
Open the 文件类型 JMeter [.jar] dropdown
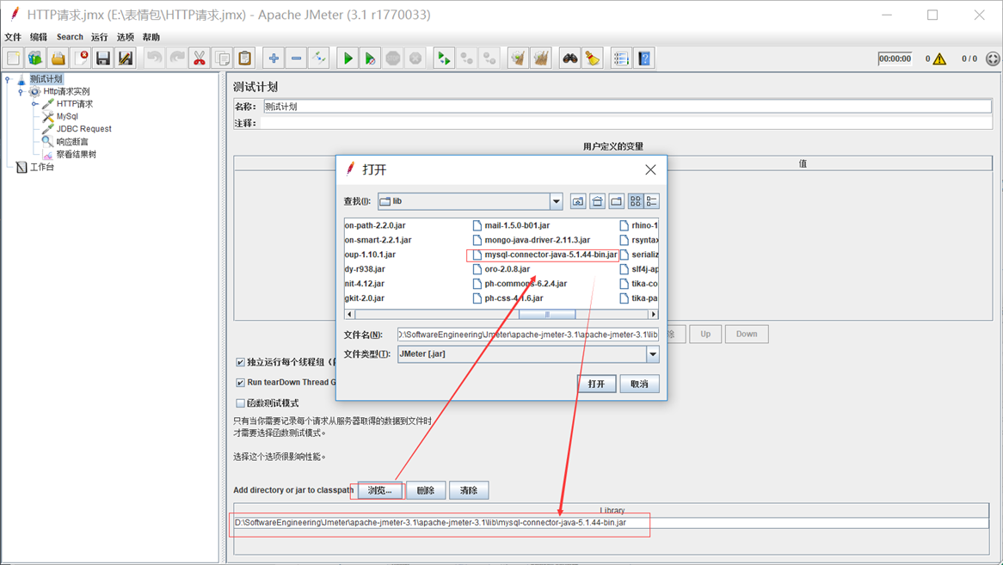[652, 354]
